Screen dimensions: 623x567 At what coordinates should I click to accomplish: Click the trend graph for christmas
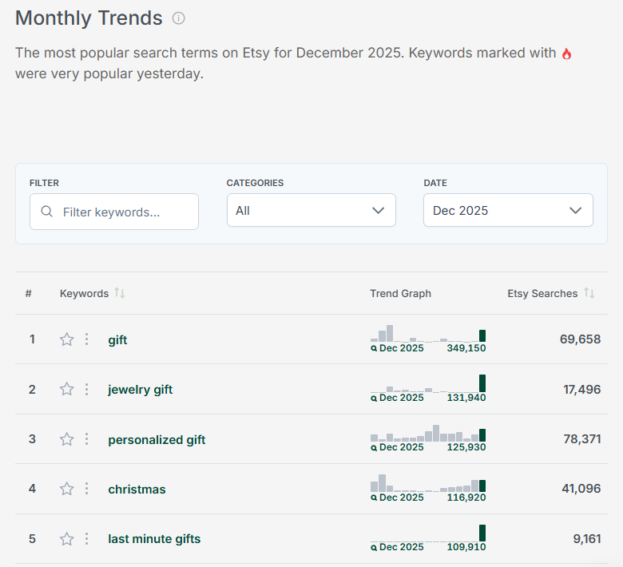428,483
